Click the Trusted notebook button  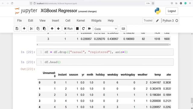[148, 21]
